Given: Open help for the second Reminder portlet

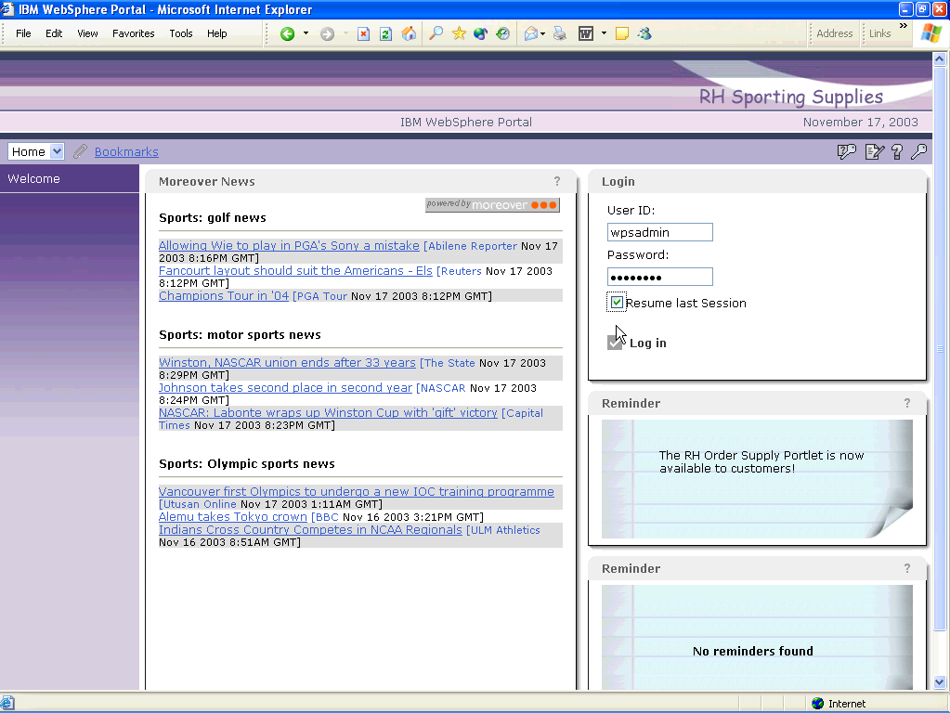Looking at the screenshot, I should coord(907,568).
